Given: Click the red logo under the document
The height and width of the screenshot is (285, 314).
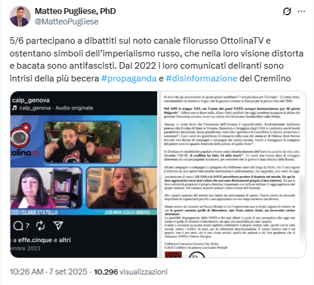Looking at the screenshot, I should pos(173,255).
